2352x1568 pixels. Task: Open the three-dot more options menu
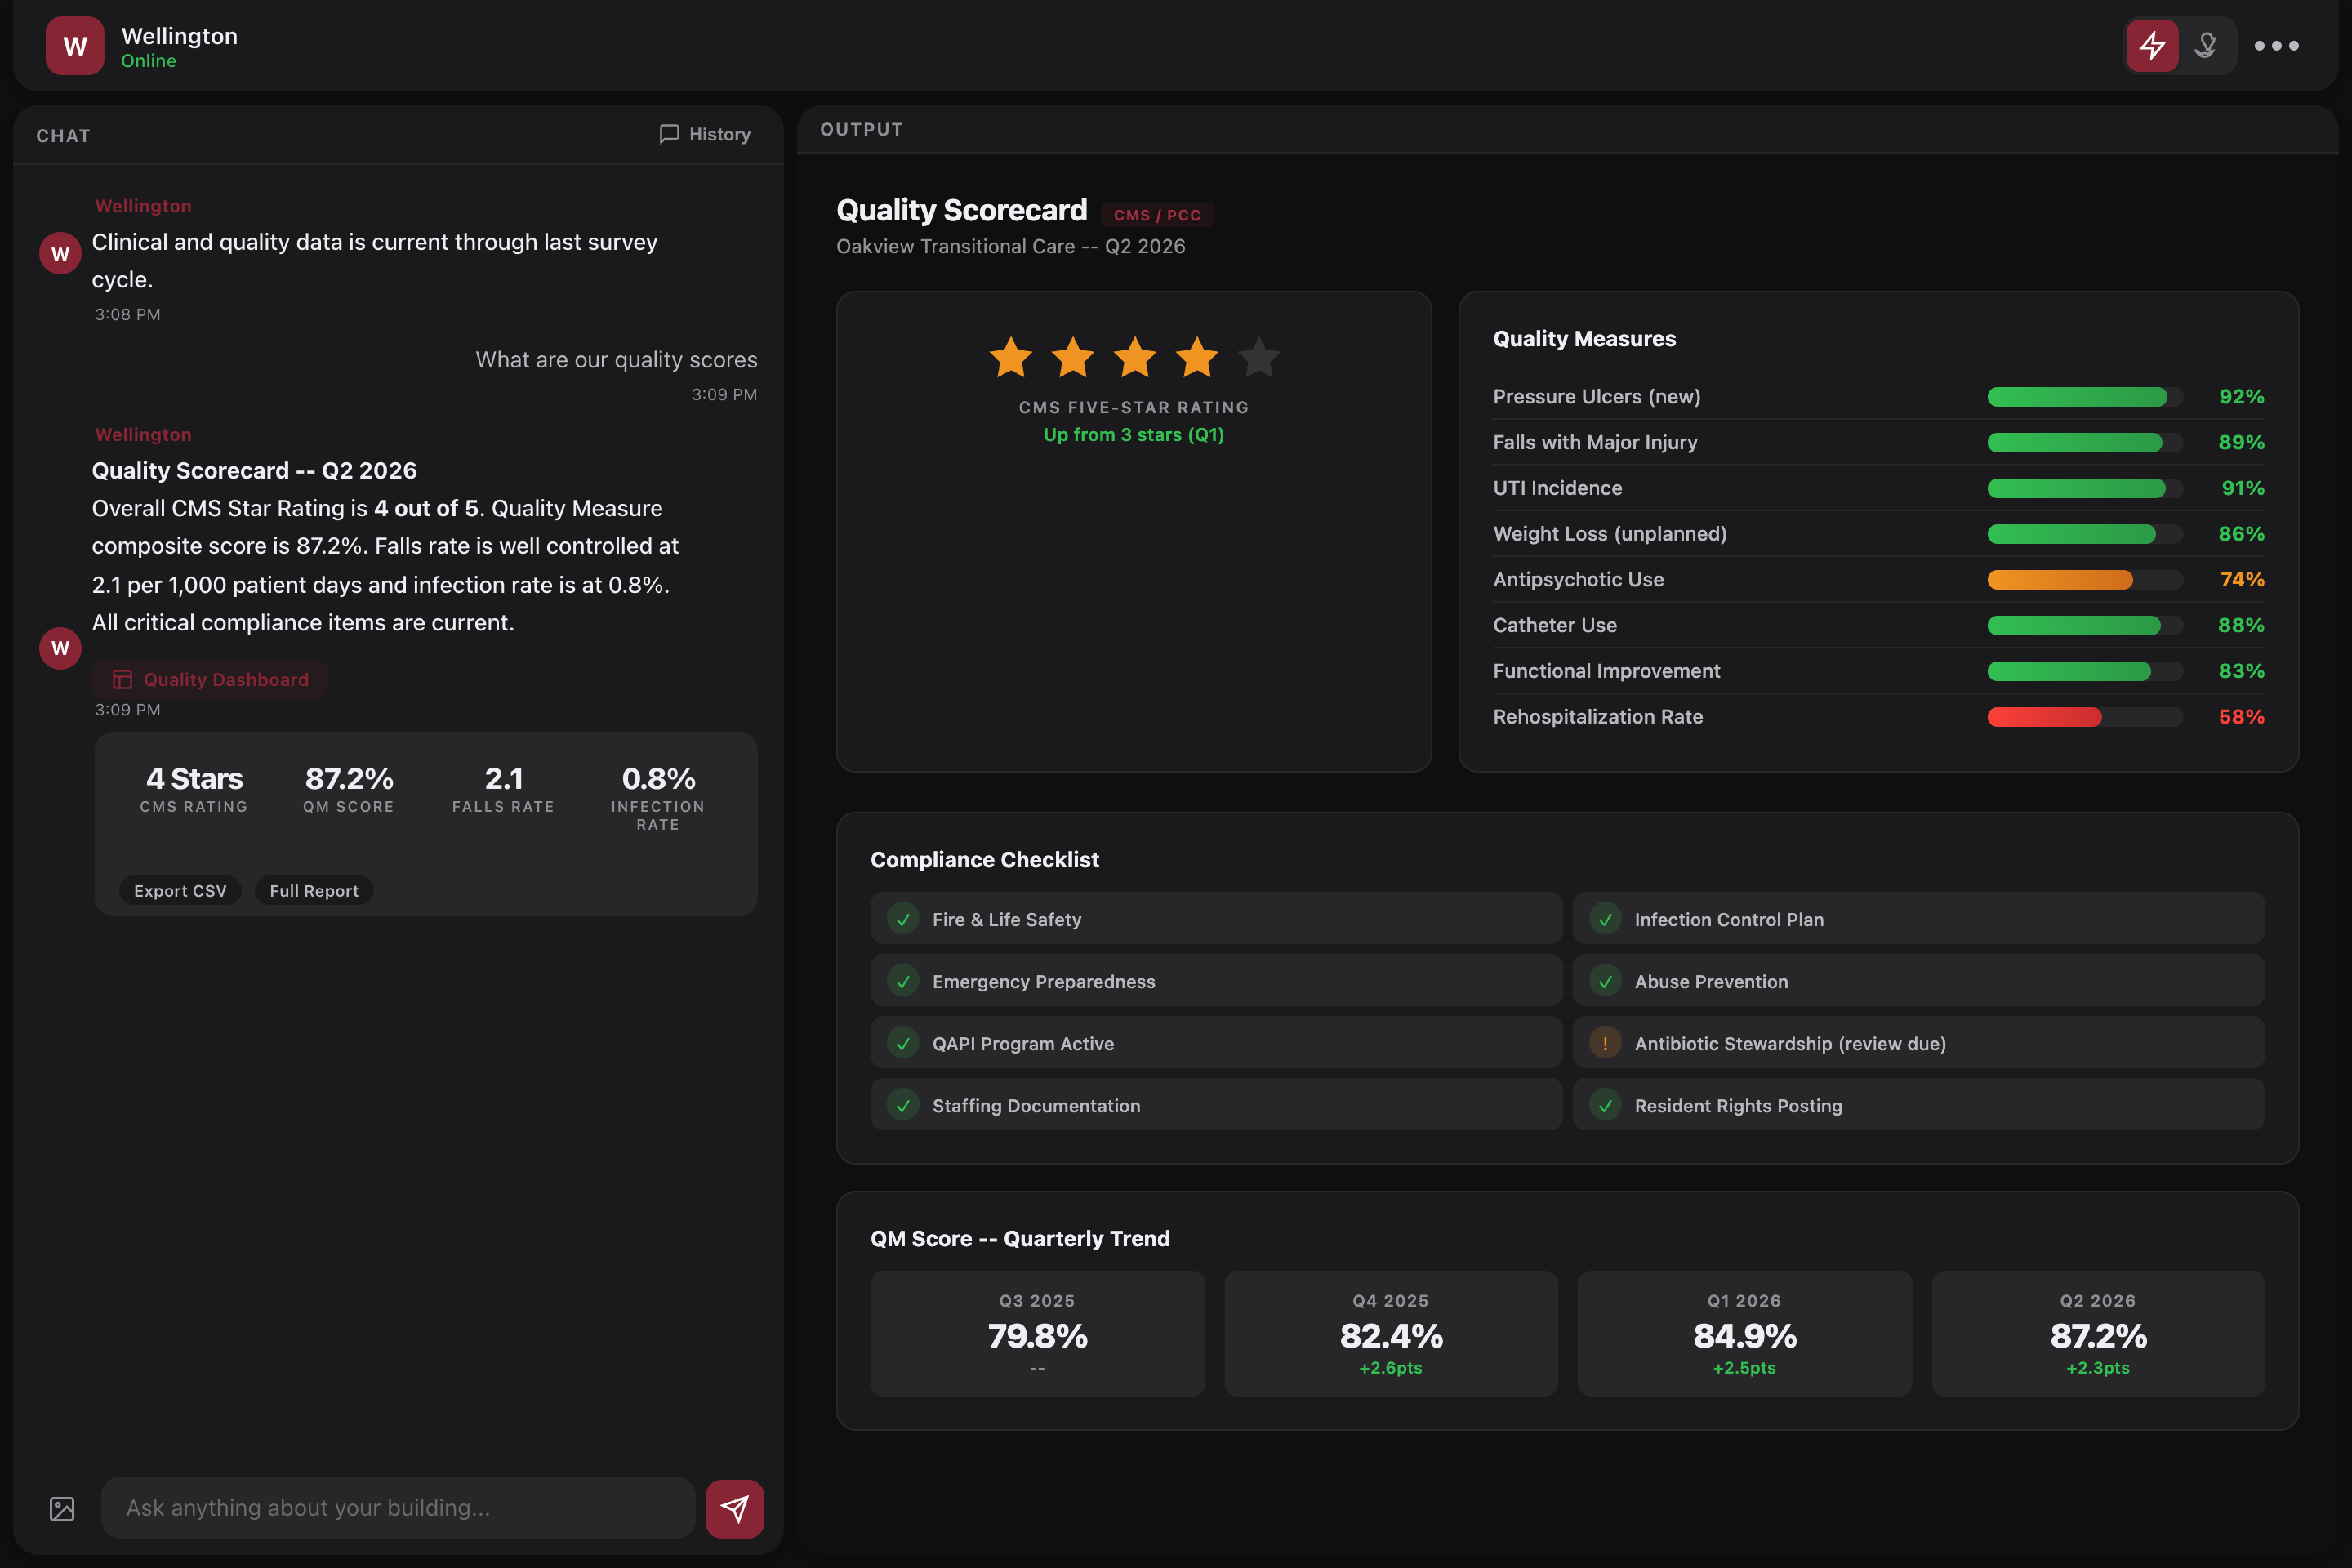coord(2276,45)
